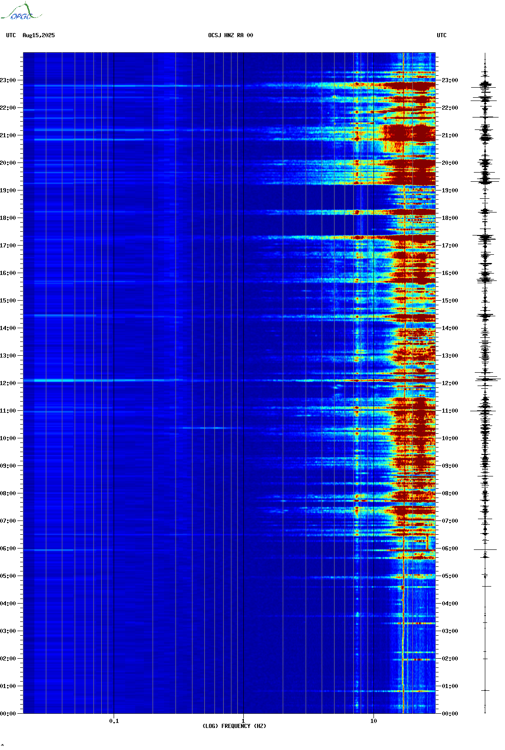Click the left axis 11:00 time label
Image resolution: width=505 pixels, height=750 pixels.
[8, 411]
